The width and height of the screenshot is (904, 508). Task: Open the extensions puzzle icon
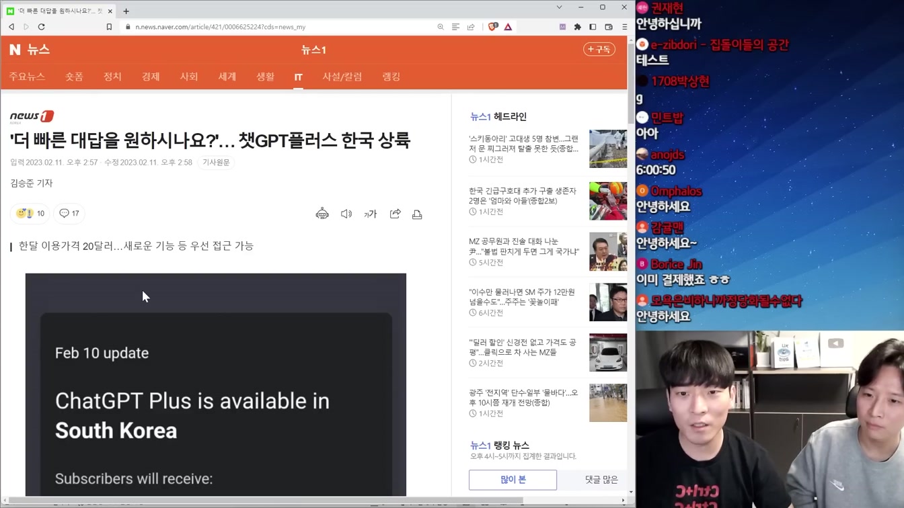coord(577,27)
